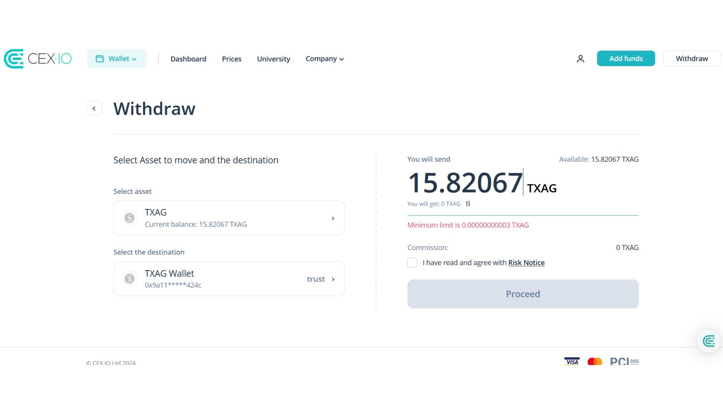
Task: Open the TXAG asset selector
Action: click(x=229, y=218)
